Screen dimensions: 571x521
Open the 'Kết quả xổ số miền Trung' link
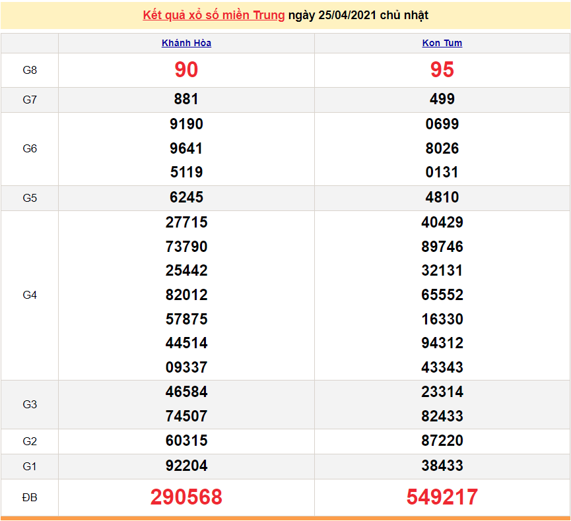point(214,15)
